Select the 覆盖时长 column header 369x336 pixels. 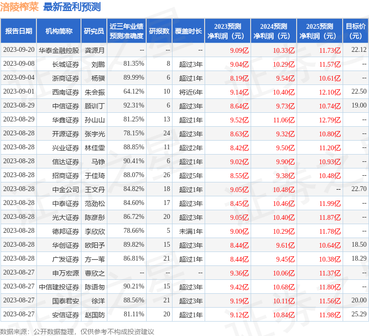click(188, 31)
